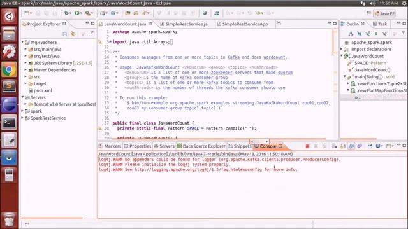
Task: Open the Project Explorer view menu
Action: click(x=92, y=33)
